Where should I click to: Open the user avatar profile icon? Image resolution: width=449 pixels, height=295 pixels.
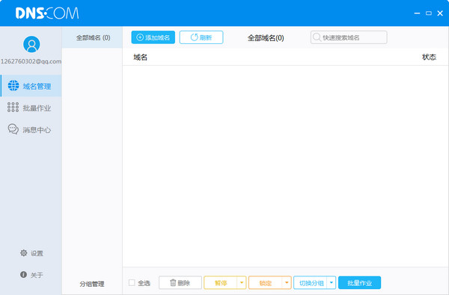point(31,44)
